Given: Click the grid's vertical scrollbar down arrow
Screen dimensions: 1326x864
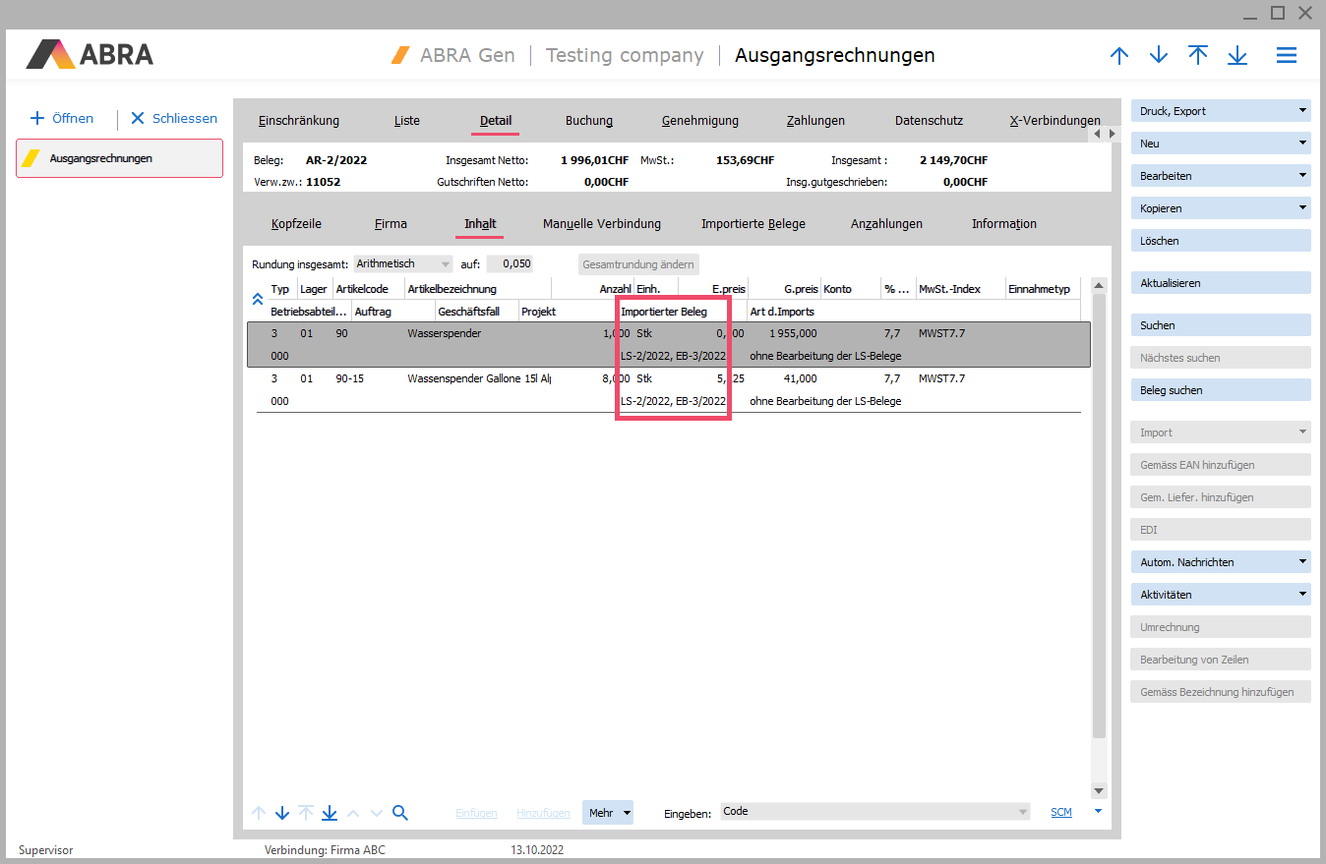Looking at the screenshot, I should click(1099, 790).
